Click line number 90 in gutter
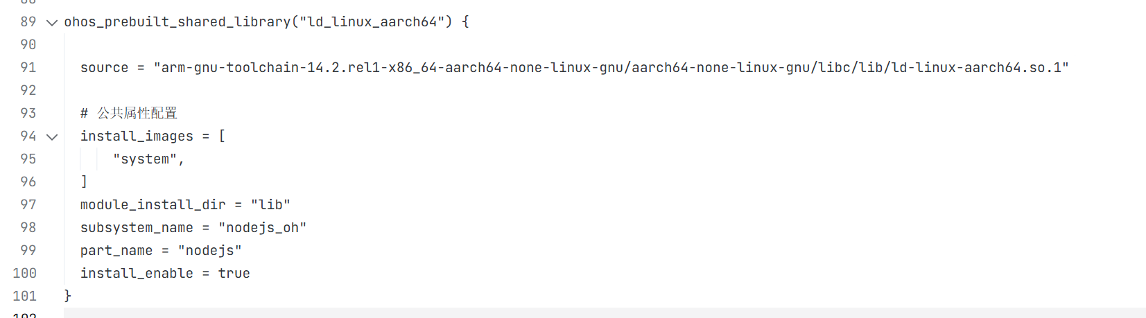Screen dimensions: 1146x318 [x=28, y=45]
